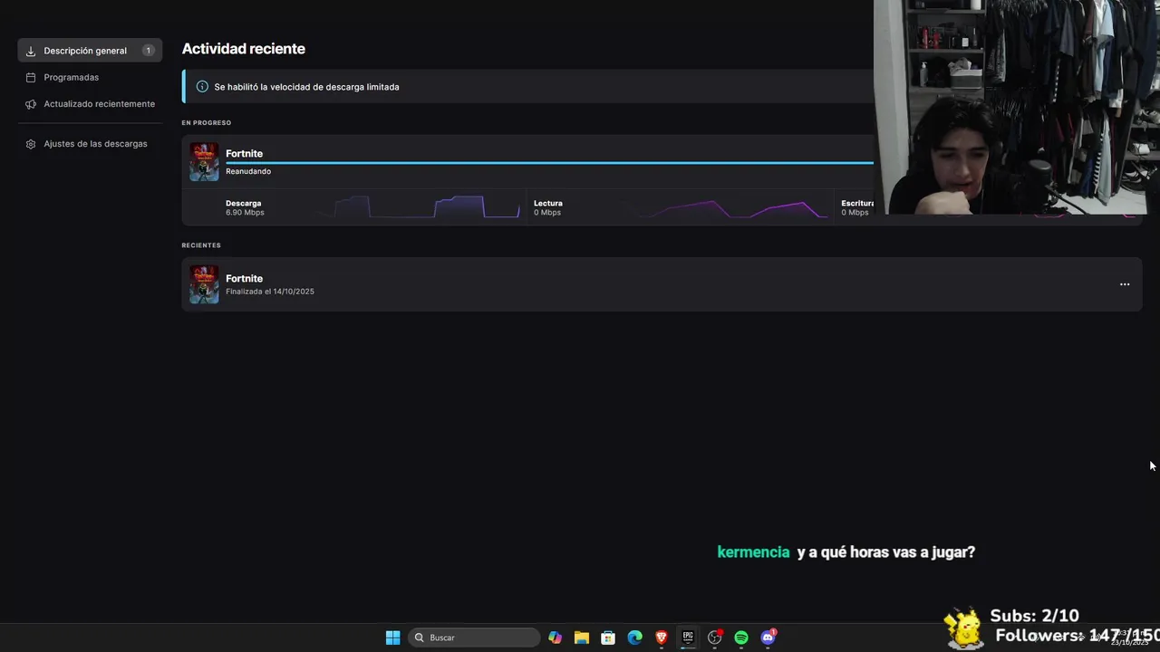Click the Descarga speed graph
1160x652 pixels.
[x=417, y=207]
